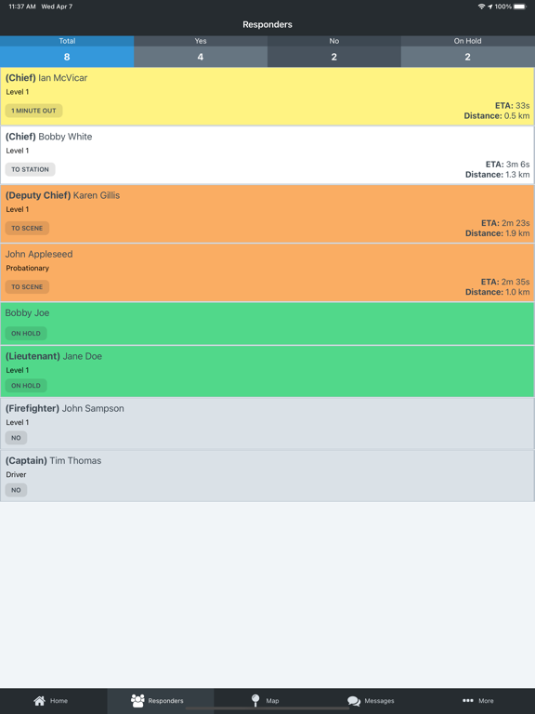Image resolution: width=535 pixels, height=714 pixels.
Task: Tap the Probationary label under John Appleseed
Action: (x=27, y=268)
